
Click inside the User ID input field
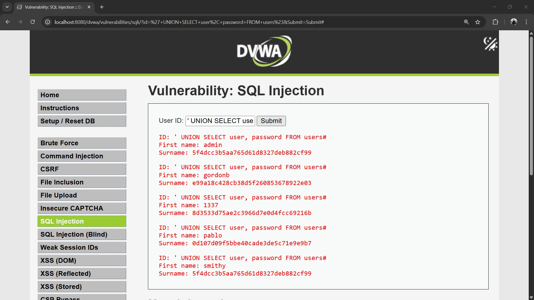coord(220,121)
